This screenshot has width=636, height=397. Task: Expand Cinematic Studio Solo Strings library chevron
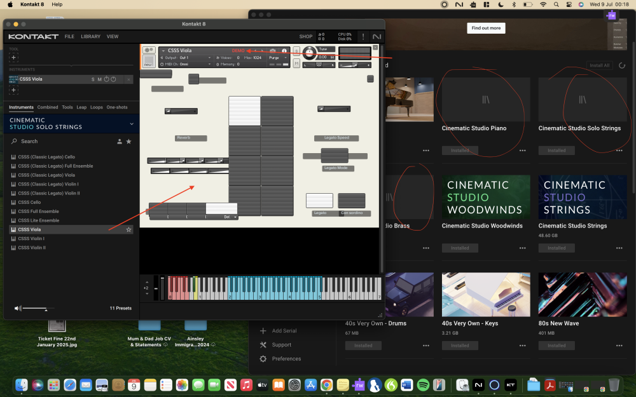point(132,124)
